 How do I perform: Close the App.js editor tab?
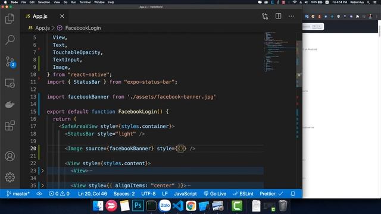(x=62, y=16)
